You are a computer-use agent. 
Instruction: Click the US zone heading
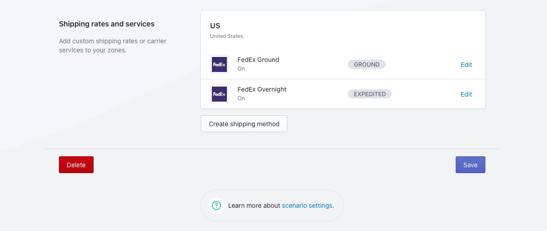215,26
